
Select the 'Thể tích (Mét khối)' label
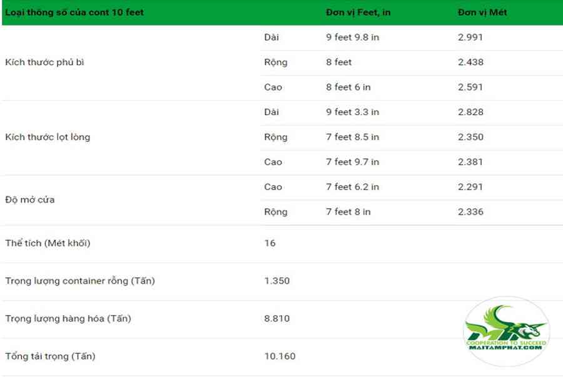pyautogui.click(x=48, y=243)
